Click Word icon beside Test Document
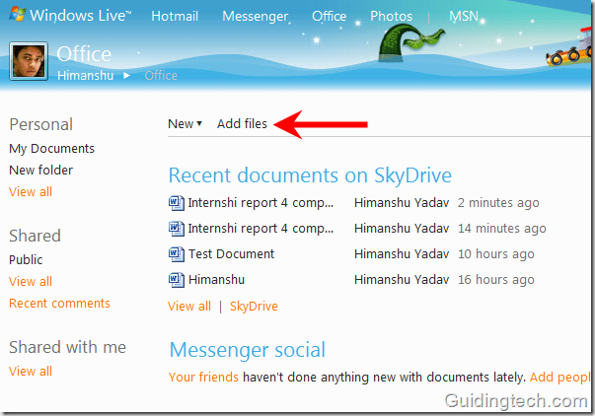The height and width of the screenshot is (416, 595). tap(177, 254)
